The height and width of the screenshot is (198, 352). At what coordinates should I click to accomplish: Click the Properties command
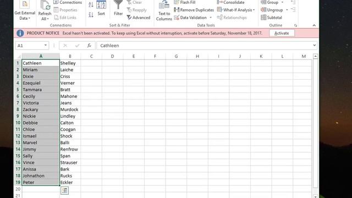point(65,10)
